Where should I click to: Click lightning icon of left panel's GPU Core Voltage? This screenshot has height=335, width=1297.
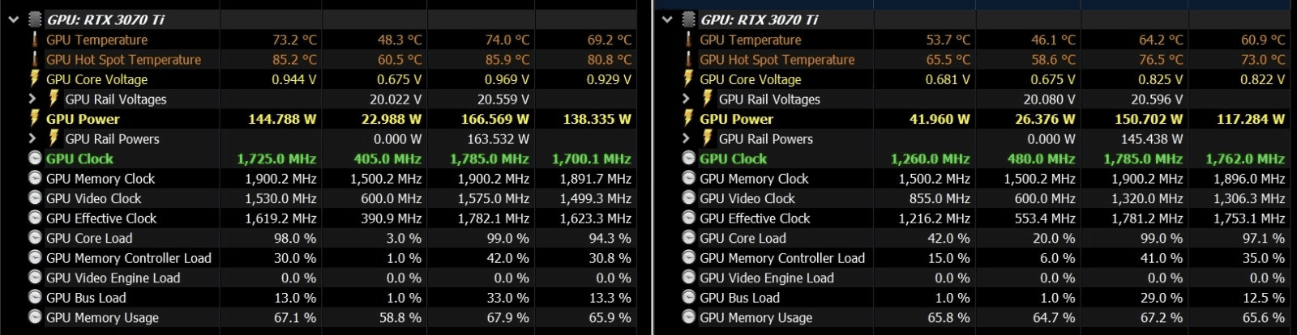35,78
